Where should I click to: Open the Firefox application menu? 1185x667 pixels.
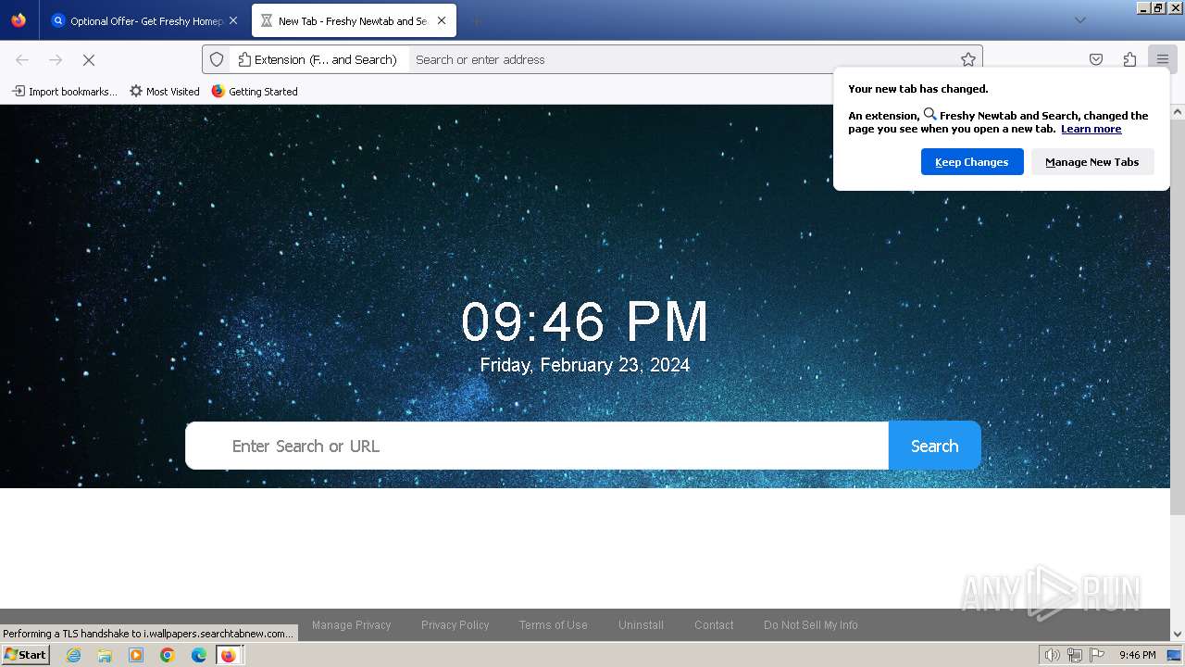1163,59
